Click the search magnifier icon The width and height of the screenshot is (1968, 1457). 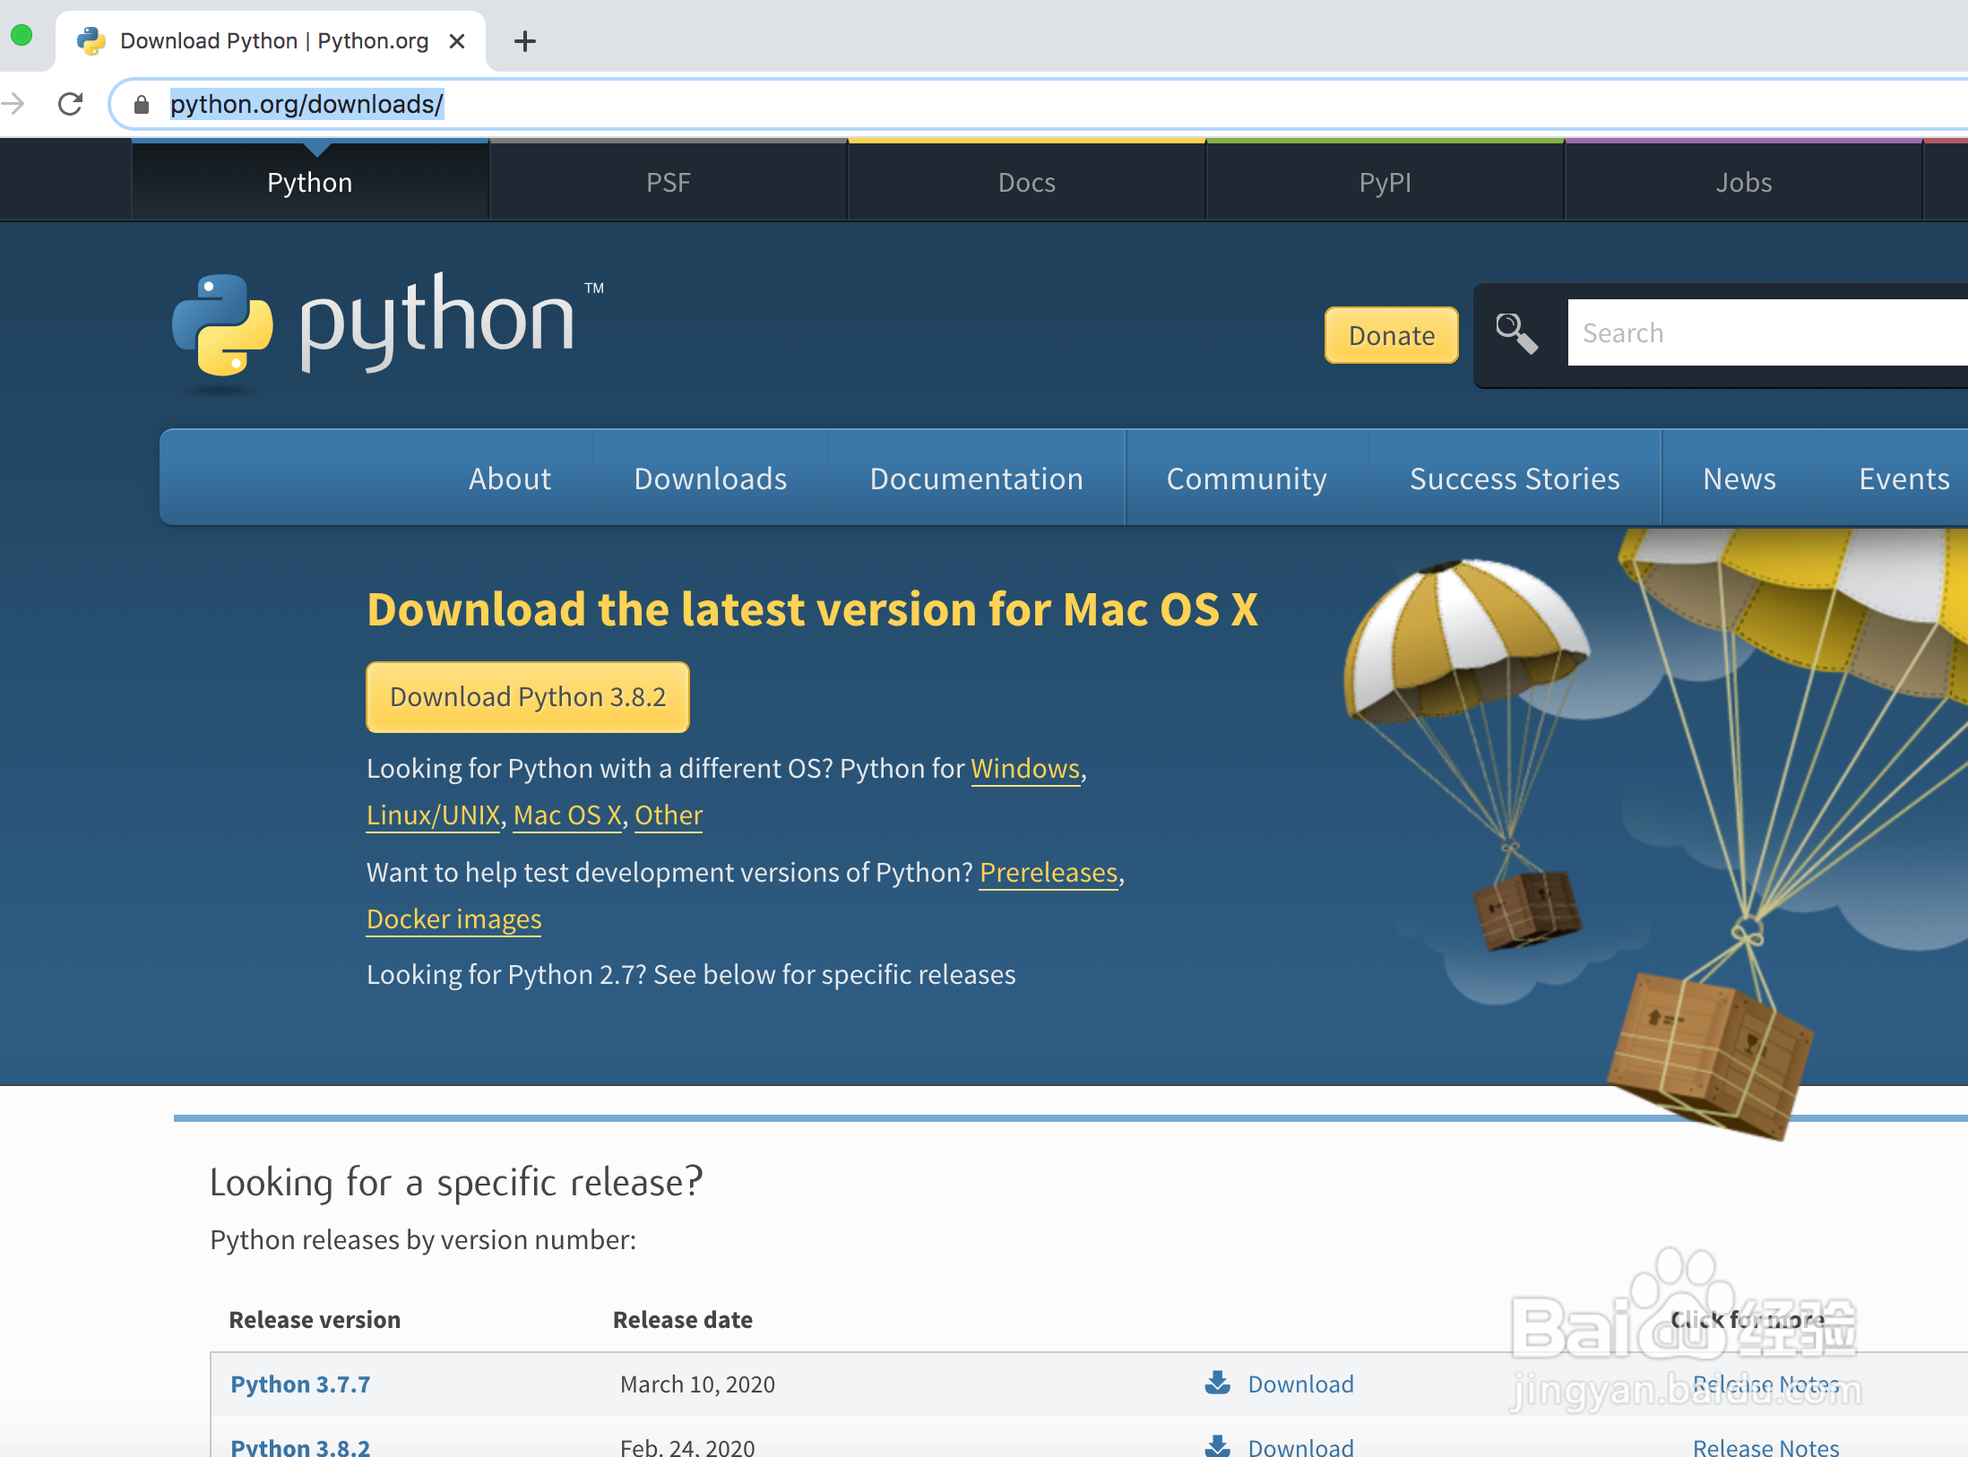coord(1516,333)
